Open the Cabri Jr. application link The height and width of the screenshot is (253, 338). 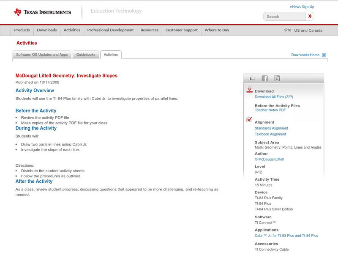286,236
